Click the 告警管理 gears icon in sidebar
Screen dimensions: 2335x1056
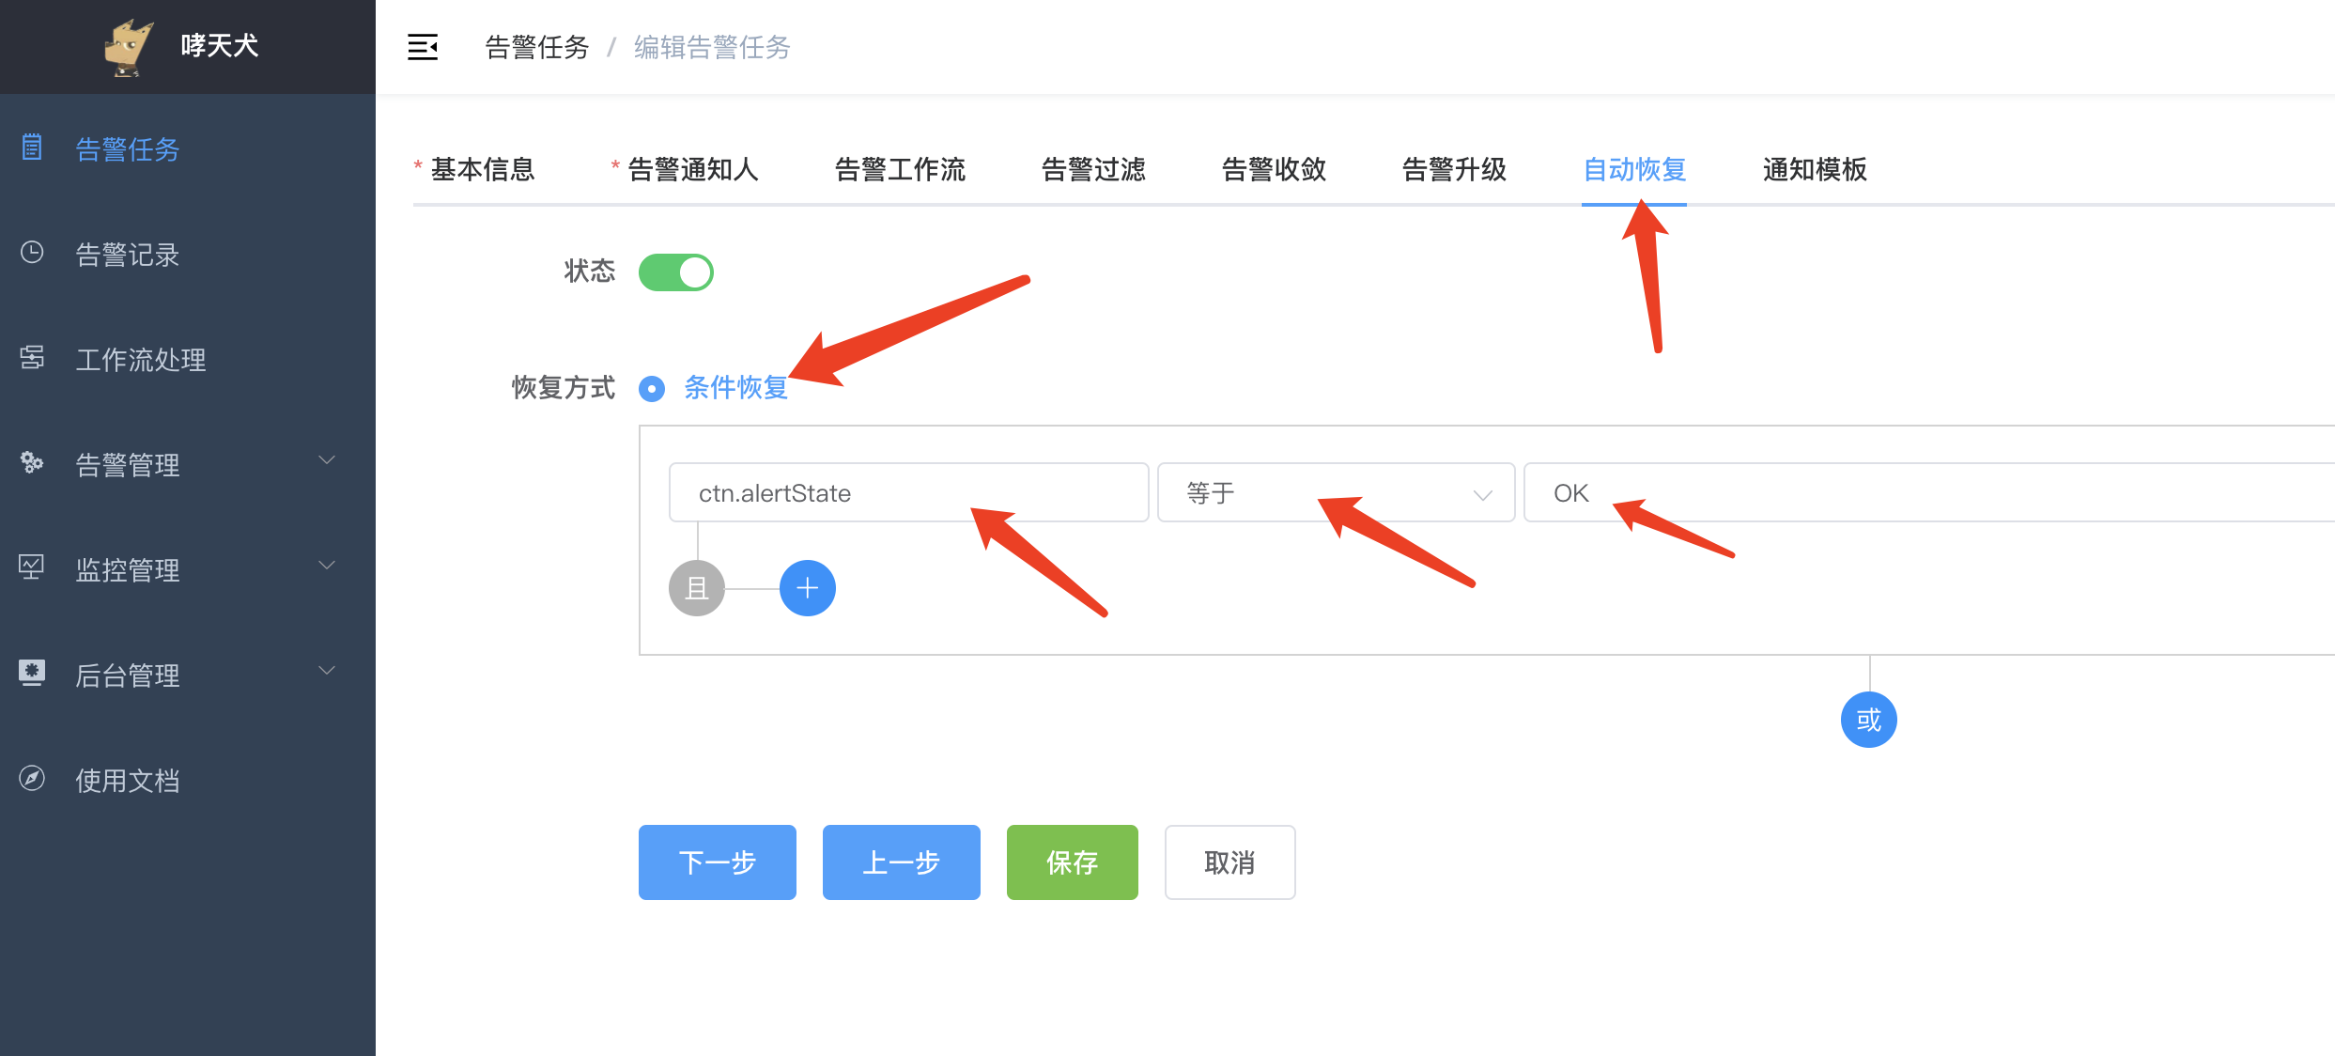tap(32, 463)
